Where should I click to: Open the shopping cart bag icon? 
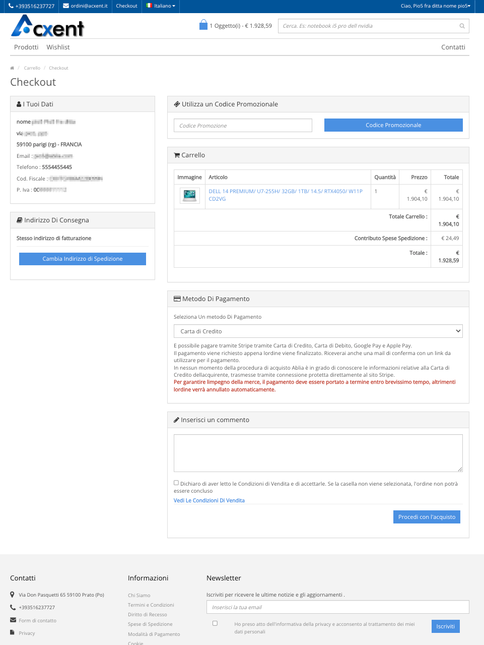tap(203, 25)
